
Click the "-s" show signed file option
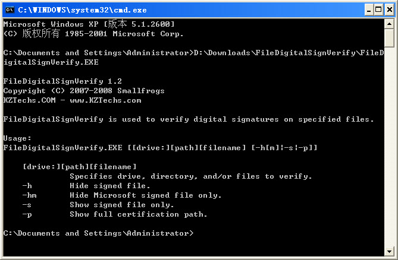(102, 205)
